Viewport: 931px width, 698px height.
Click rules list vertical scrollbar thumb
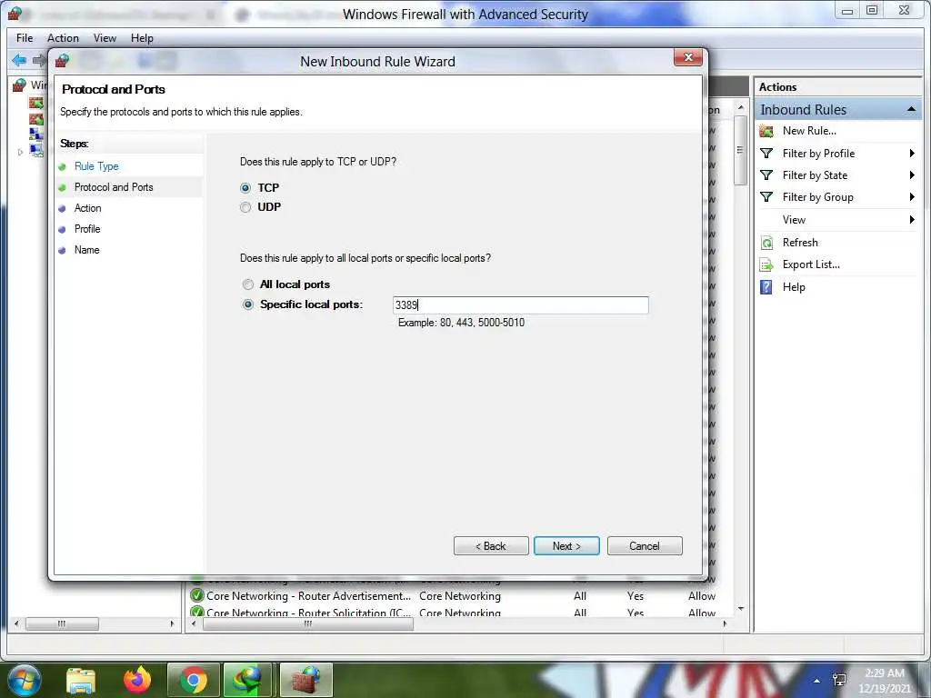(x=740, y=150)
